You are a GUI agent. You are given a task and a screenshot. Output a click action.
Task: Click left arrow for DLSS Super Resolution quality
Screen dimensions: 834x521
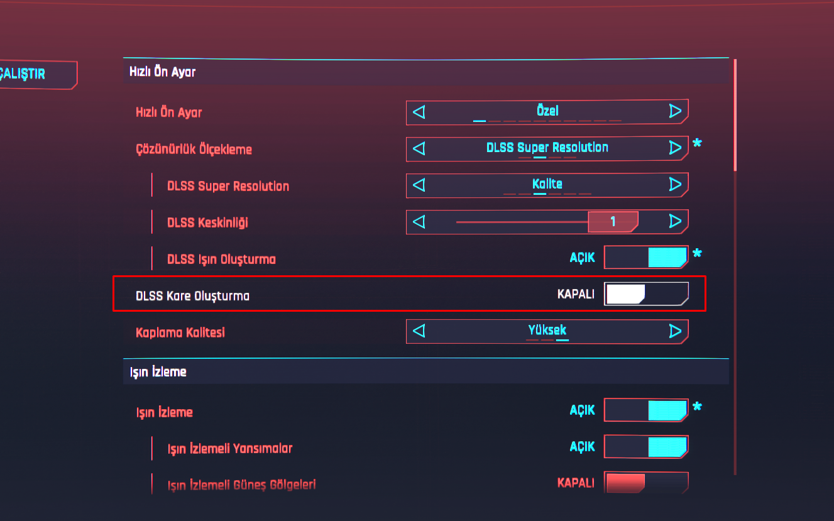[x=419, y=185]
